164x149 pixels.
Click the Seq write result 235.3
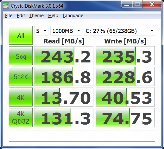[x=125, y=56]
